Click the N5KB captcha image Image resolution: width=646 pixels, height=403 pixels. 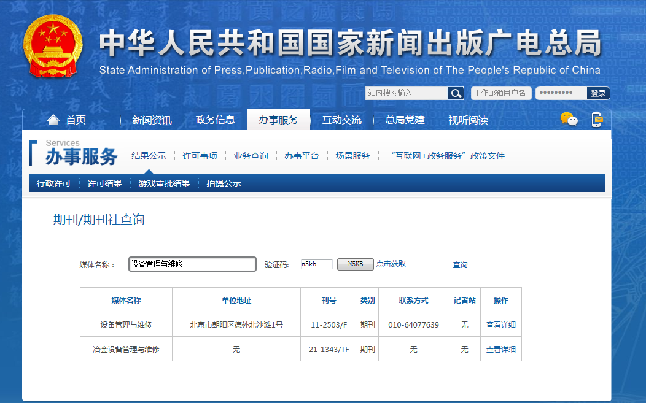(x=355, y=264)
